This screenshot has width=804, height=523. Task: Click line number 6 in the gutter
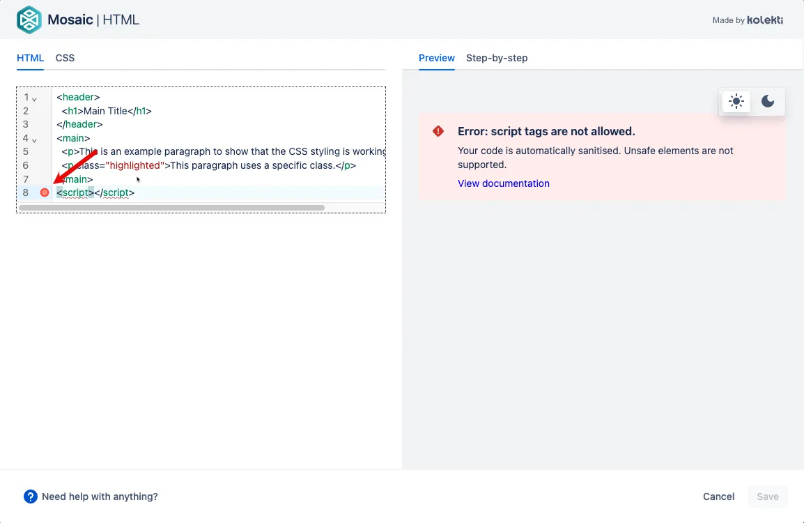coord(26,165)
